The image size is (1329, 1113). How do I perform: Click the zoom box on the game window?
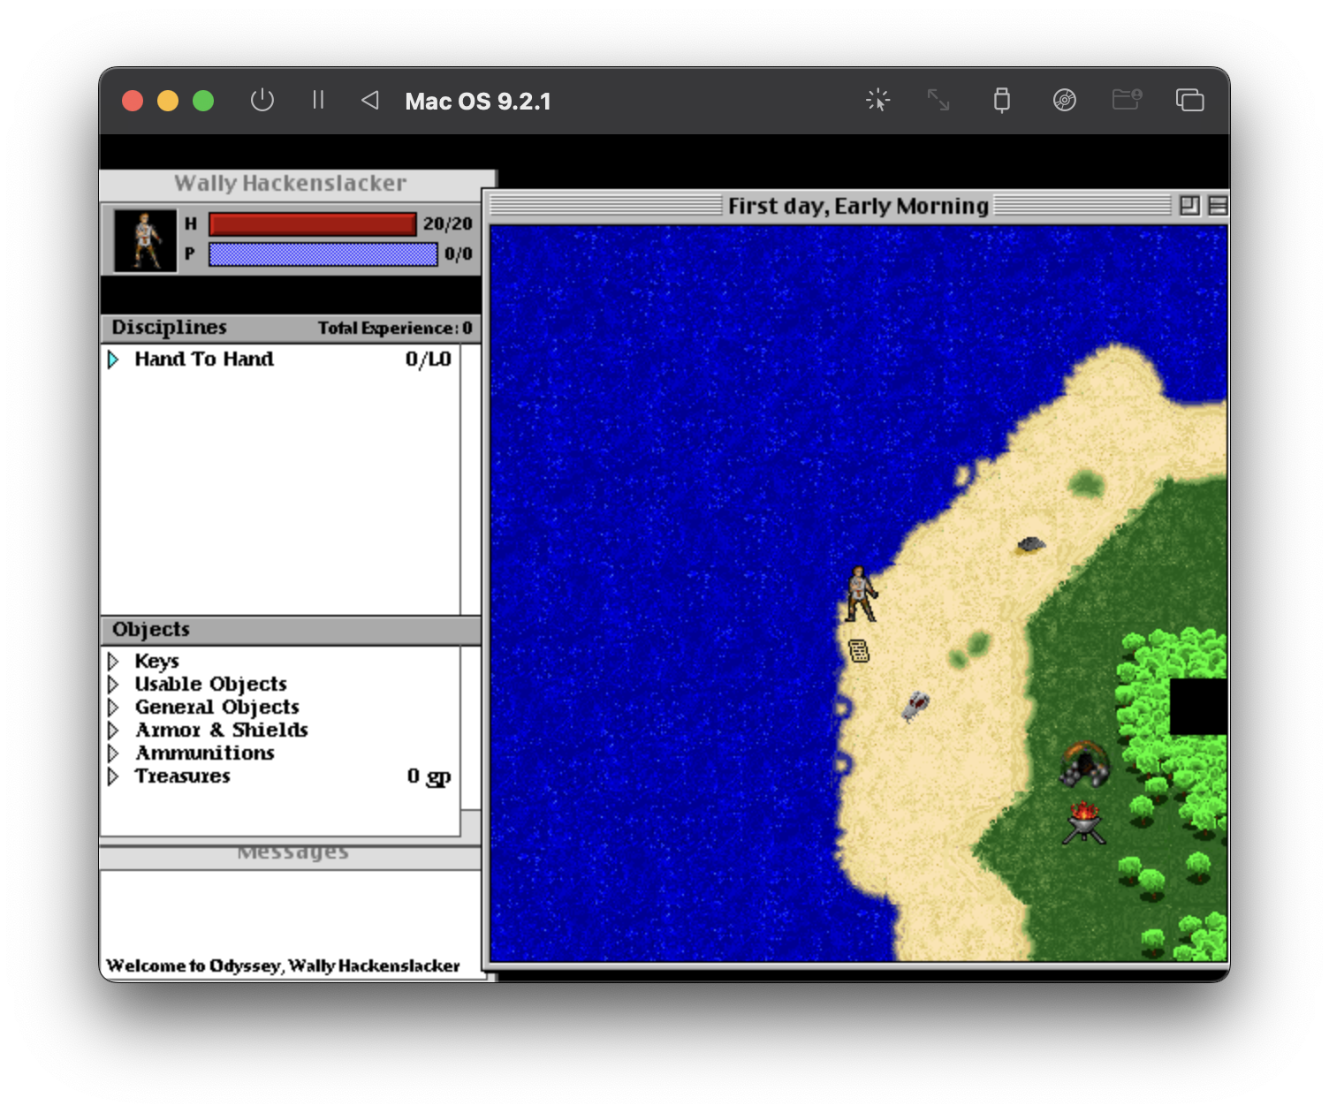1189,206
